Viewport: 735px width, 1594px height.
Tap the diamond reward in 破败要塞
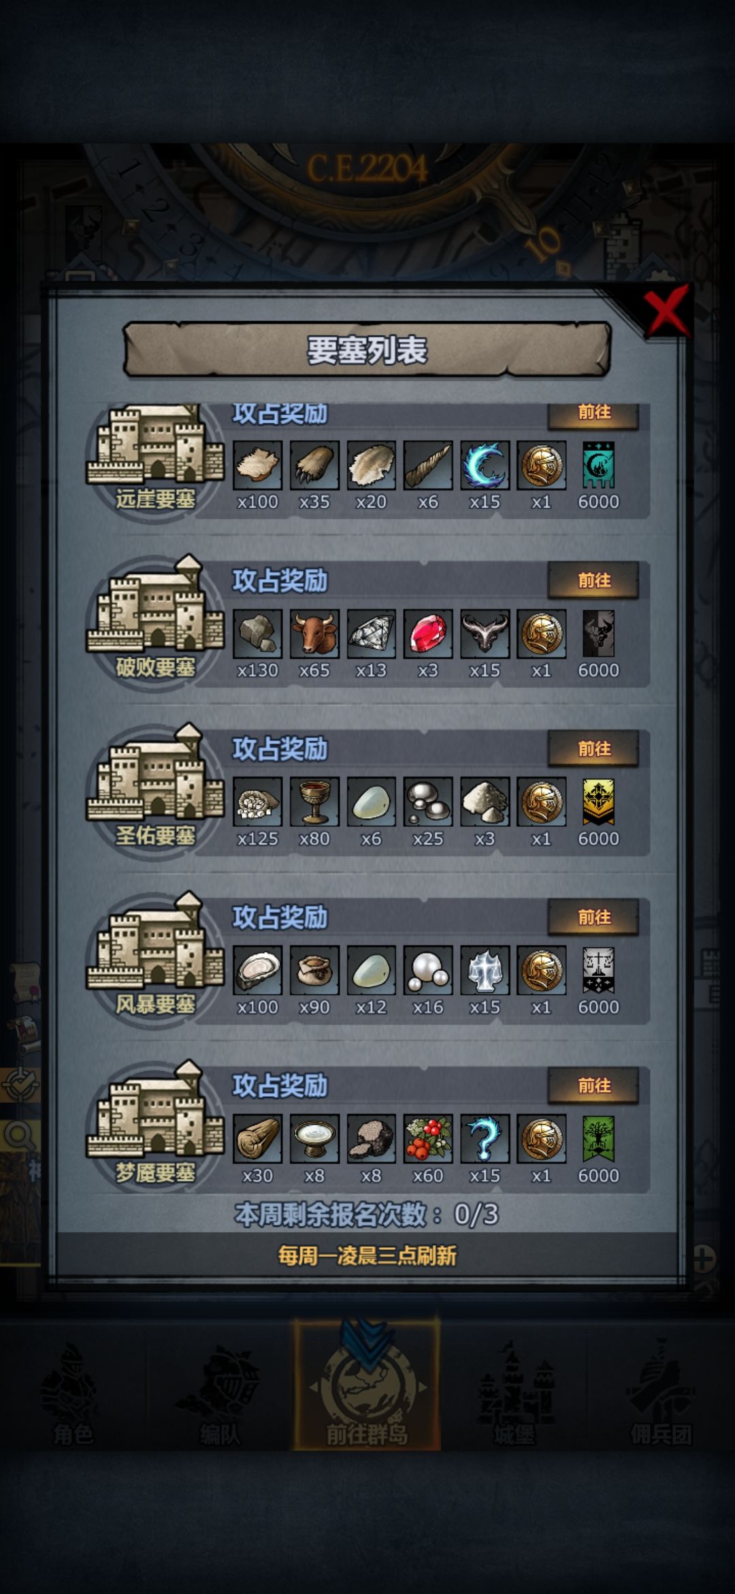(x=371, y=634)
